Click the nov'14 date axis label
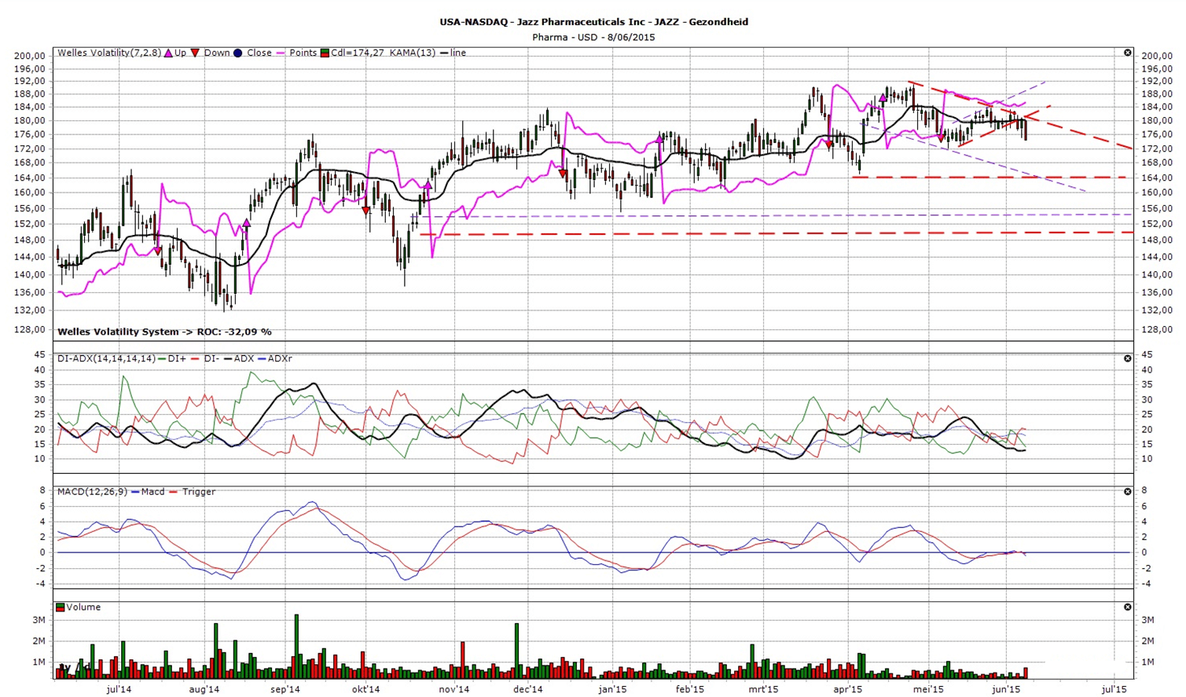The width and height of the screenshot is (1186, 697). (x=454, y=689)
